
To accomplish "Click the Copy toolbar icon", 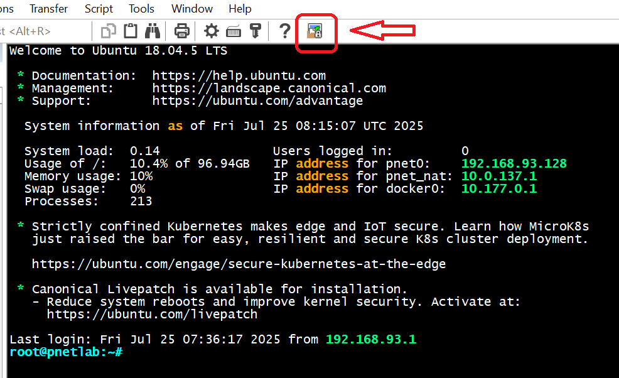I will pos(109,31).
